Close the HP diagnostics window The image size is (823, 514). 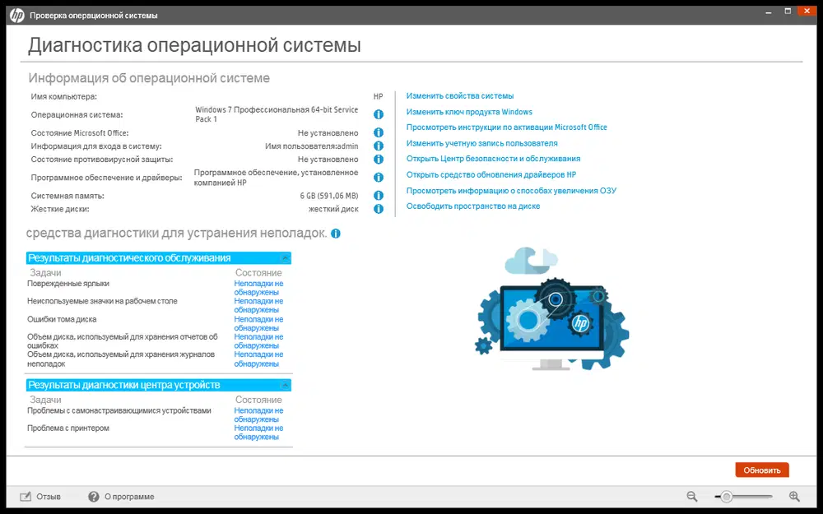pyautogui.click(x=807, y=11)
